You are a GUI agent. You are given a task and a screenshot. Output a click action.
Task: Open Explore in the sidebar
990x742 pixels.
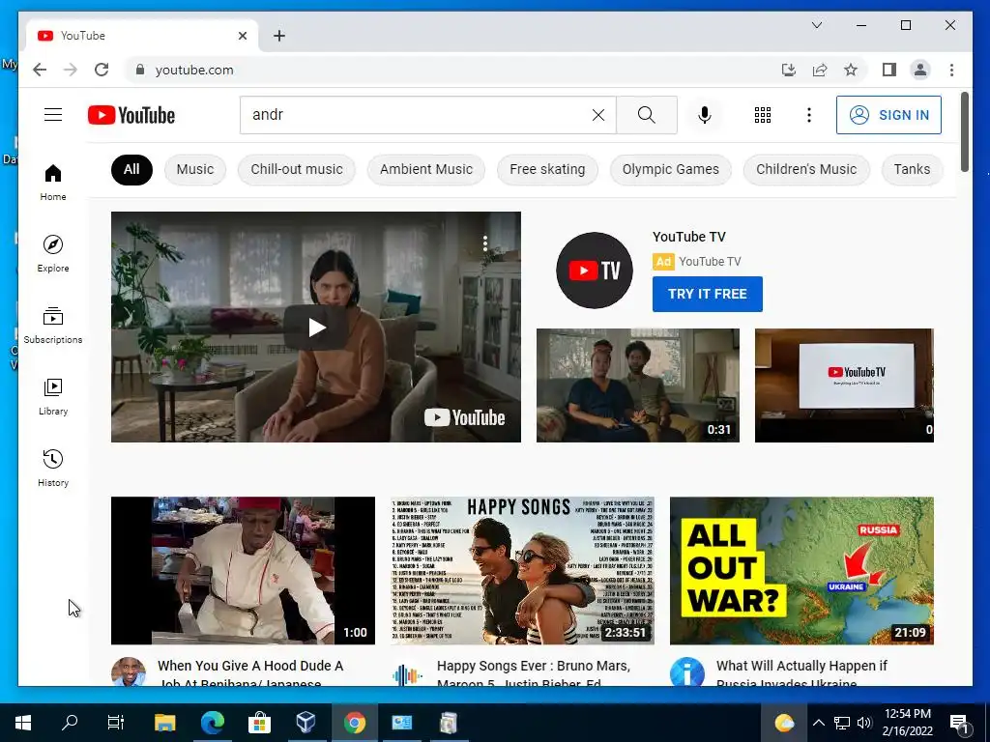(x=53, y=254)
